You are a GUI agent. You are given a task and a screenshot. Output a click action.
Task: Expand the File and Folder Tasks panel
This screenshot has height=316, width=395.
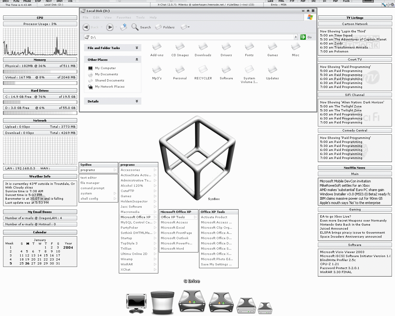(x=137, y=48)
